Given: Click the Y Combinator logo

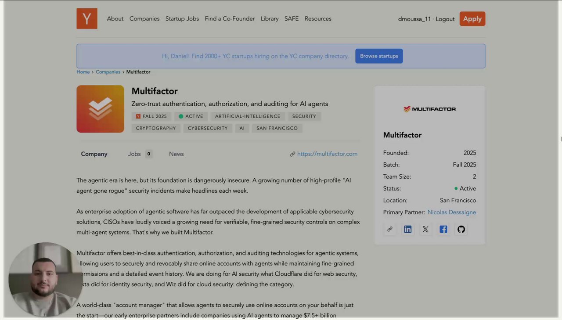Looking at the screenshot, I should pyautogui.click(x=87, y=18).
